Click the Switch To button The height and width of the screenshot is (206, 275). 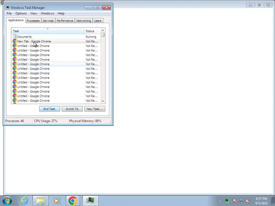click(x=72, y=109)
